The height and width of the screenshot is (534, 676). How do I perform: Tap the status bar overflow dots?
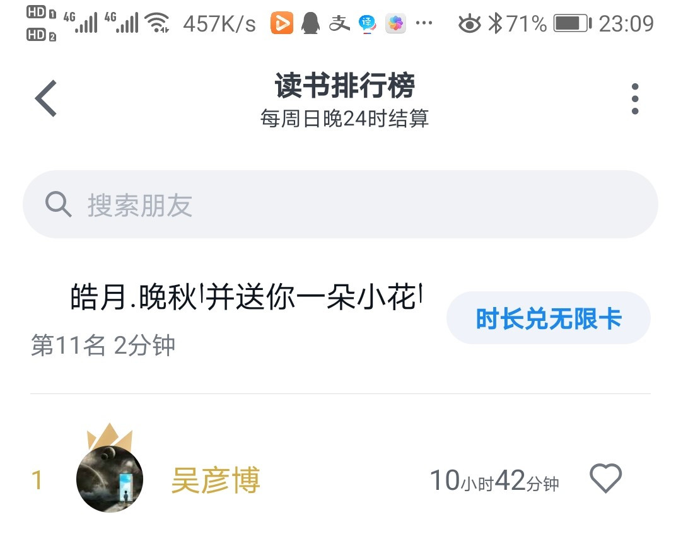424,23
